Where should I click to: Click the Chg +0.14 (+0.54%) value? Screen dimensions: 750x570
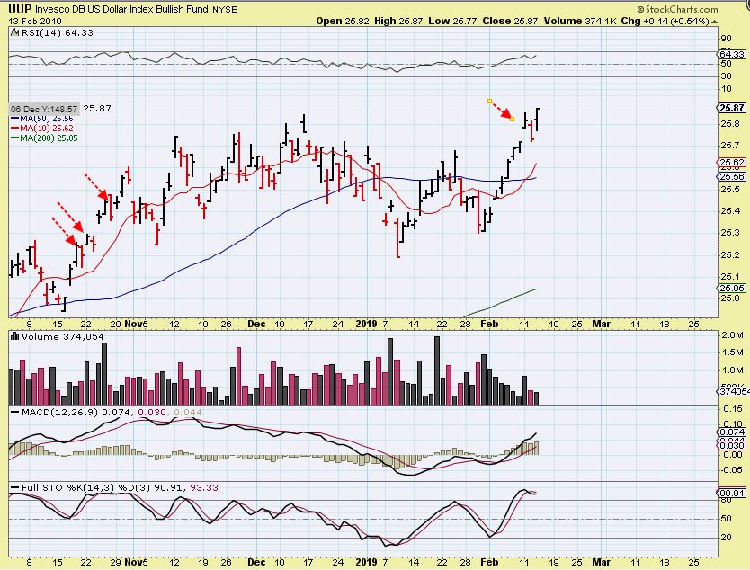pos(665,21)
